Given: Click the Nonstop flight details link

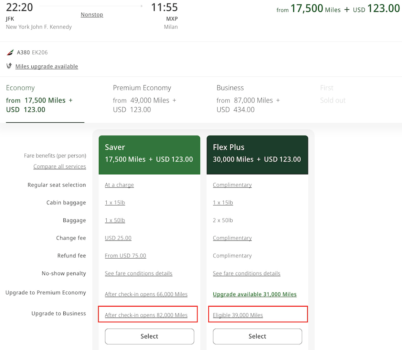Looking at the screenshot, I should pyautogui.click(x=92, y=15).
